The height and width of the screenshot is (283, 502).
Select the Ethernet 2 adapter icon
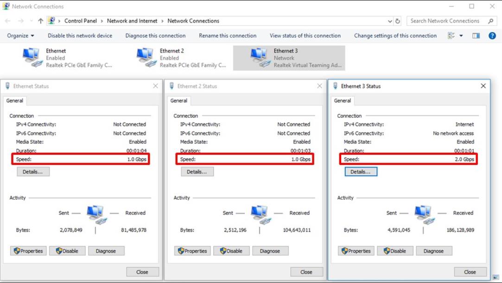(x=146, y=57)
